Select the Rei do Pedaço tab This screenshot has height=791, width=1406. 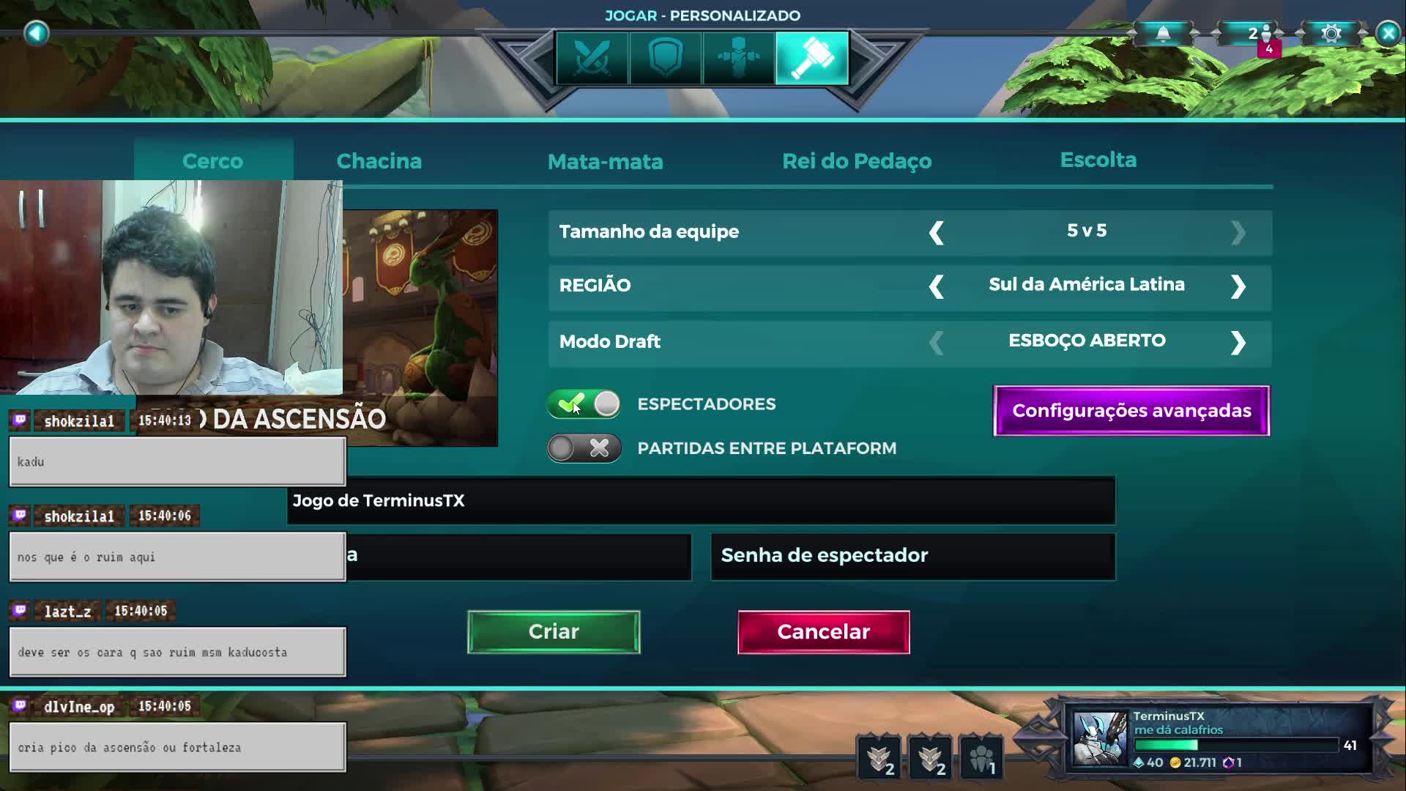(857, 161)
